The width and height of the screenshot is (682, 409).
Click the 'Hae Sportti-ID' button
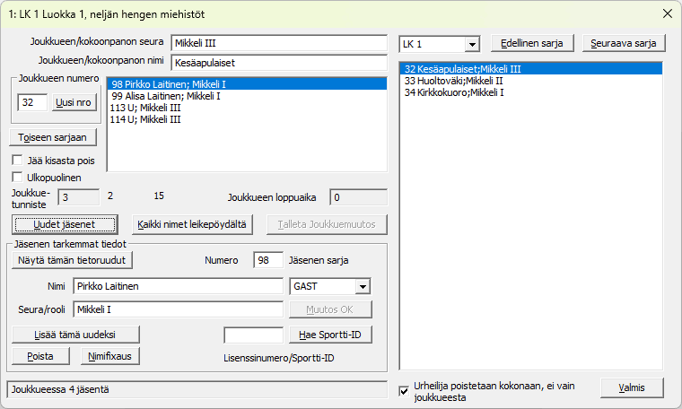point(329,335)
